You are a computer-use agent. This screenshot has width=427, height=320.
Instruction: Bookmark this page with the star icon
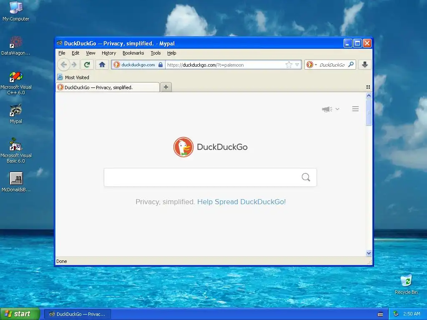[289, 65]
